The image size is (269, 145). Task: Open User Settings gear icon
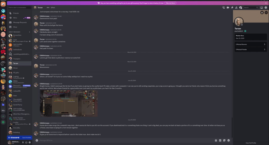[30, 142]
